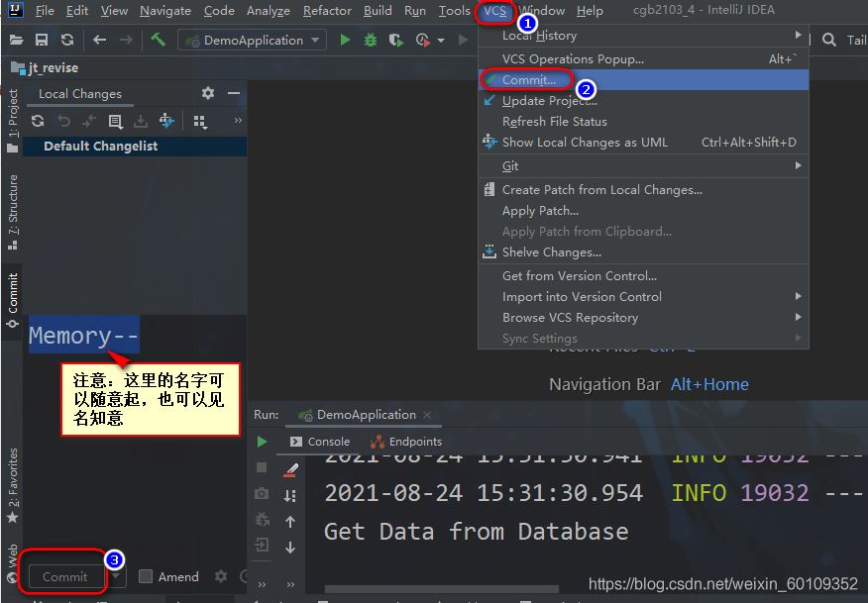Open Local Changes settings gear
Screen dimensions: 868x603
click(x=208, y=93)
